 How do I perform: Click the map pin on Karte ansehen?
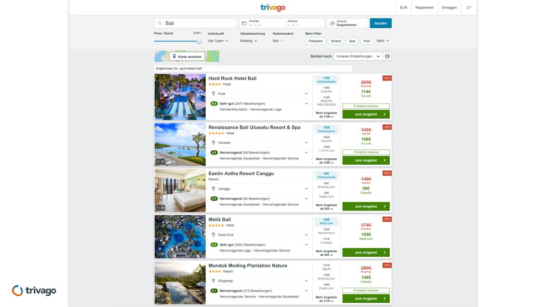click(174, 56)
